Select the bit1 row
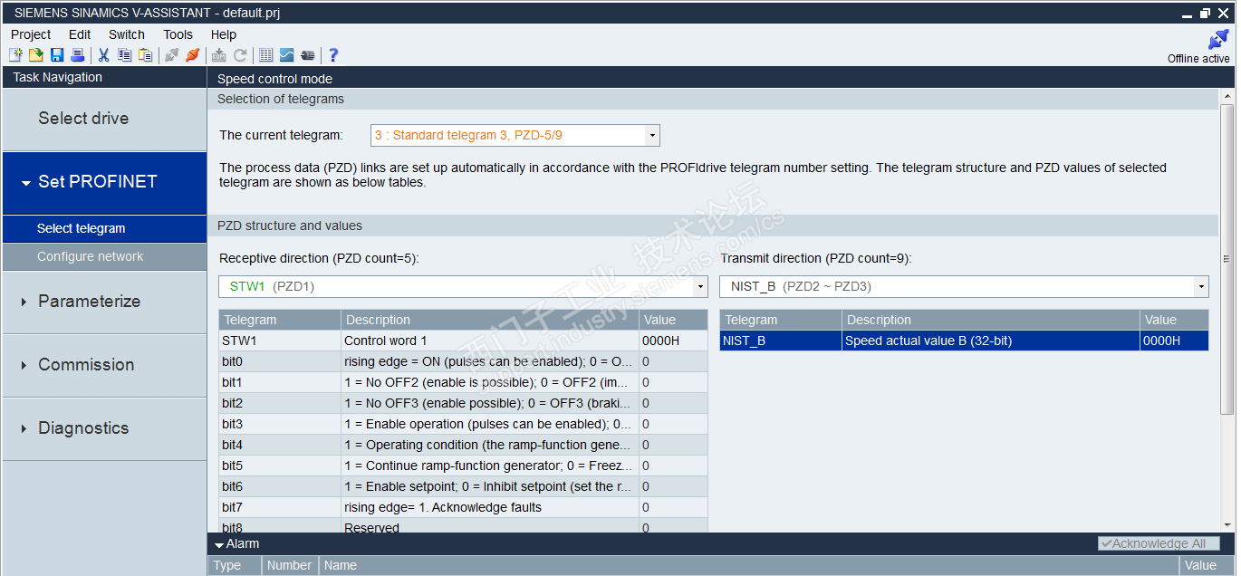Viewport: 1241px width, 576px height. pos(463,382)
